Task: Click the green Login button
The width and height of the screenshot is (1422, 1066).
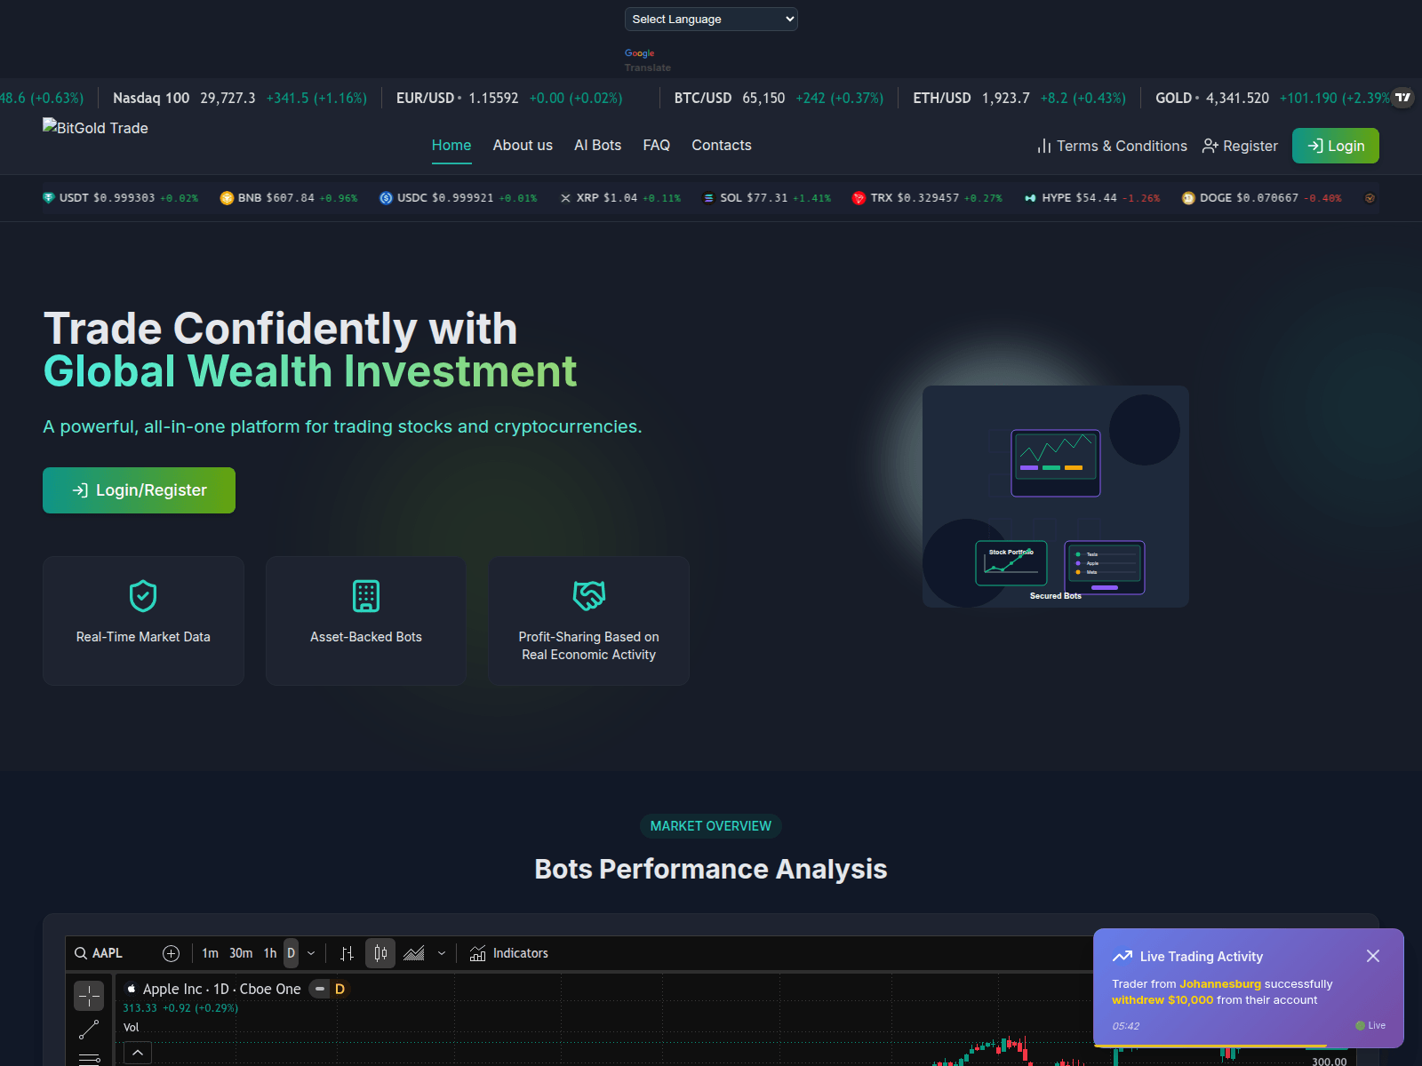Action: click(x=1336, y=146)
